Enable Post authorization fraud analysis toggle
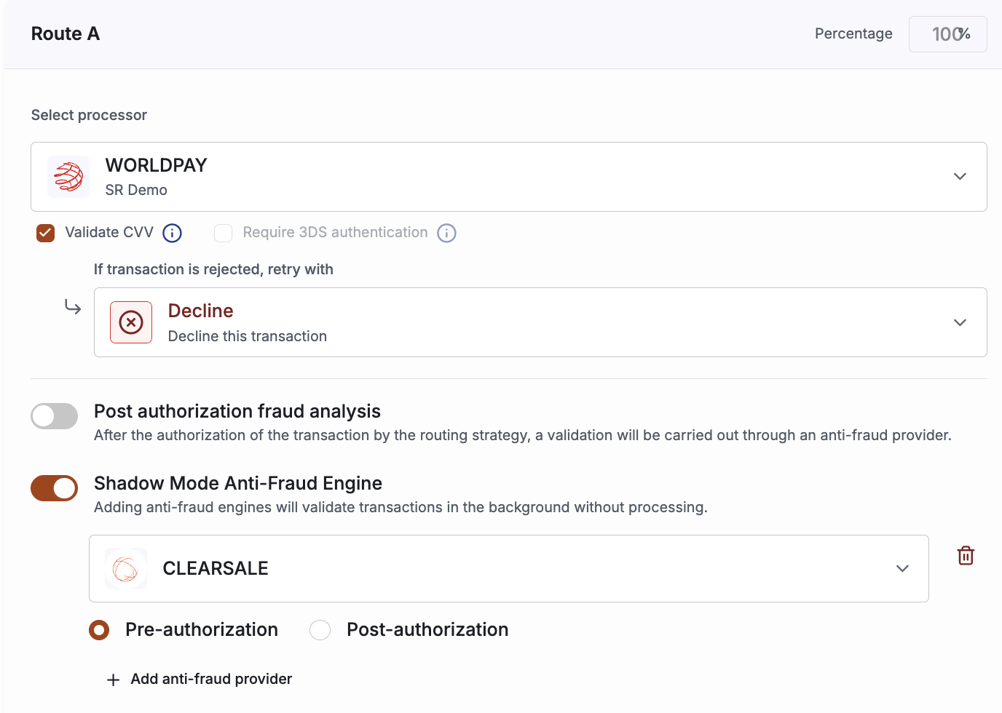The width and height of the screenshot is (1002, 713). pos(55,416)
